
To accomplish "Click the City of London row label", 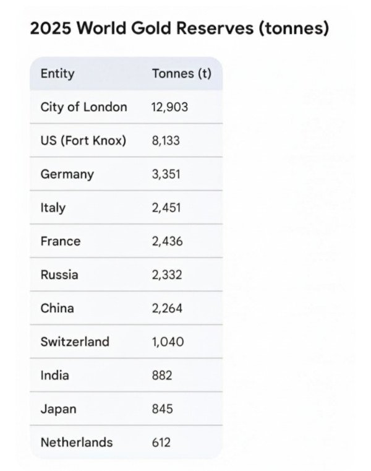I will click(x=83, y=107).
